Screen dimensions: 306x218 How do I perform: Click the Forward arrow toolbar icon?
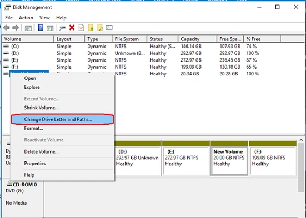(x=16, y=28)
